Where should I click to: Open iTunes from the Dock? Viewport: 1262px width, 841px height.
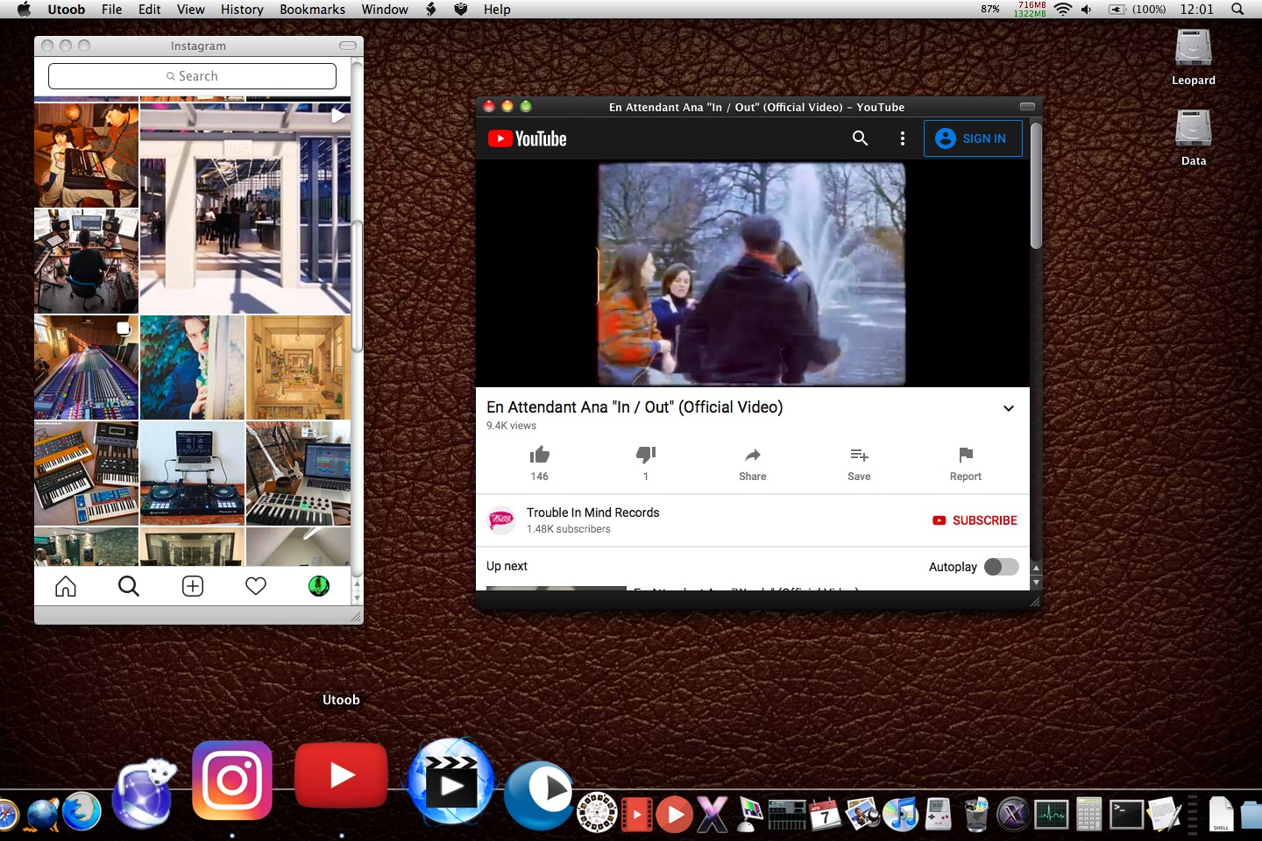(x=899, y=814)
